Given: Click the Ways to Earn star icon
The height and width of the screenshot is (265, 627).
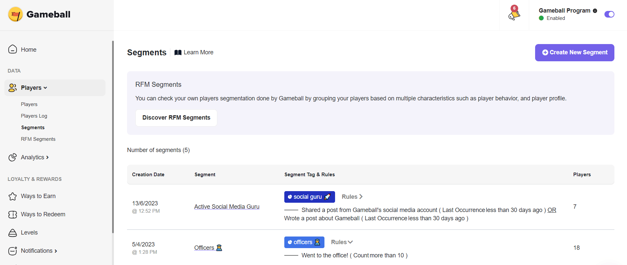Looking at the screenshot, I should pos(13,196).
